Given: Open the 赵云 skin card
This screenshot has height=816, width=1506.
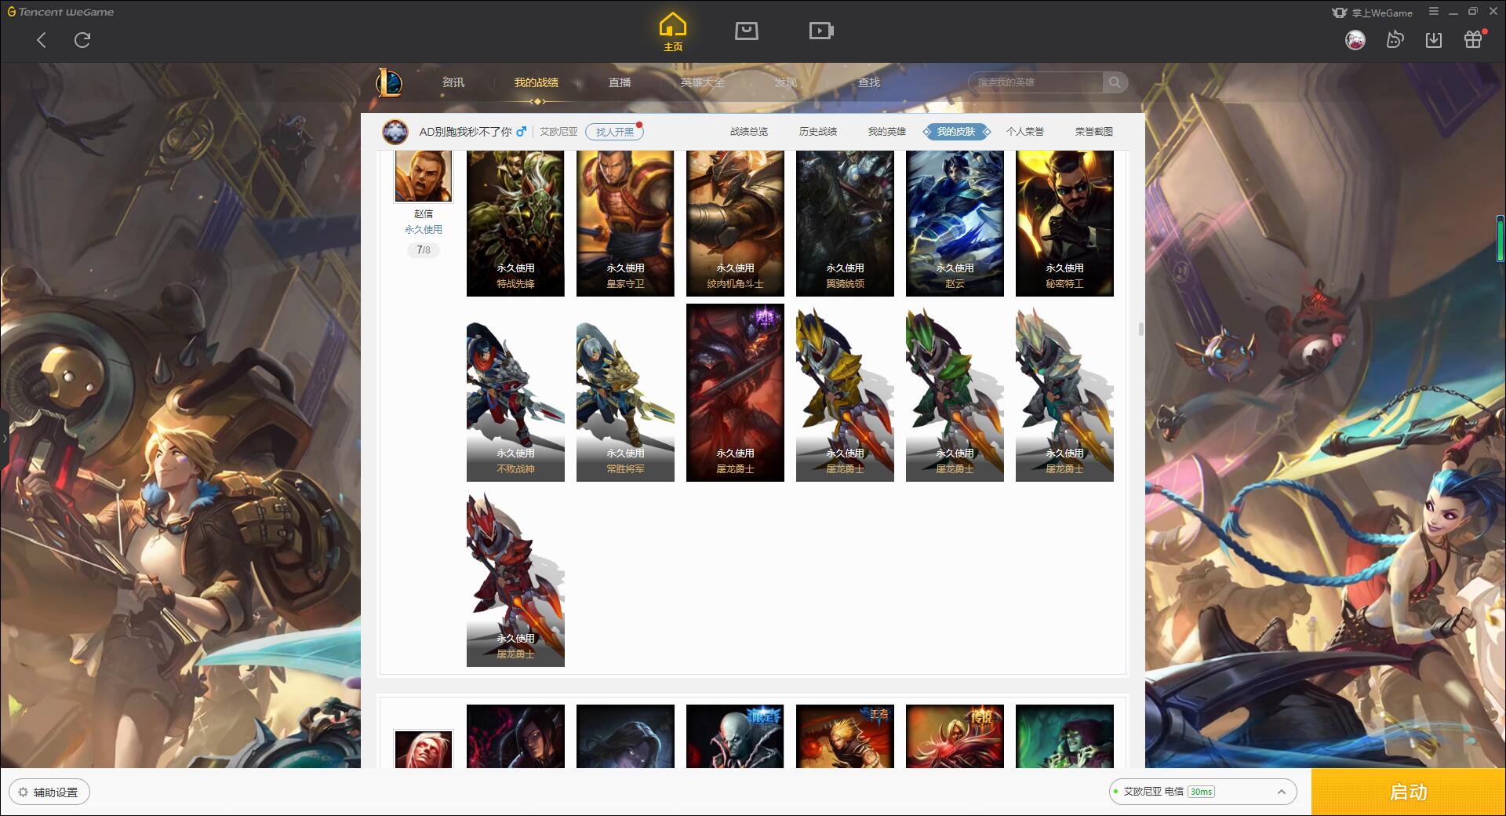Looking at the screenshot, I should click(x=955, y=224).
